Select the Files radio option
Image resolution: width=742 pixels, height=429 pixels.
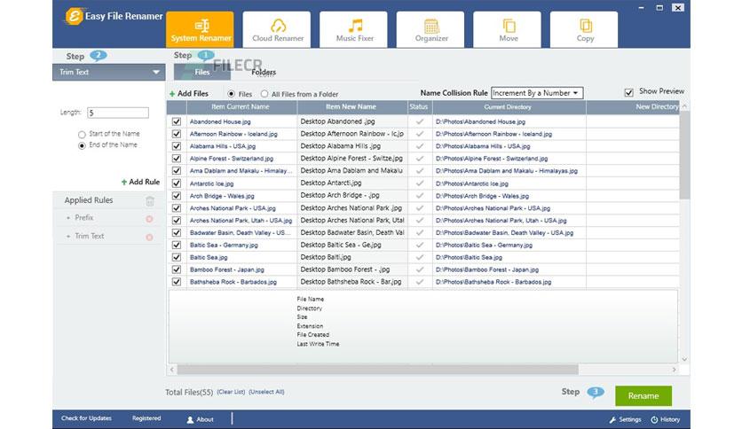[x=232, y=94]
